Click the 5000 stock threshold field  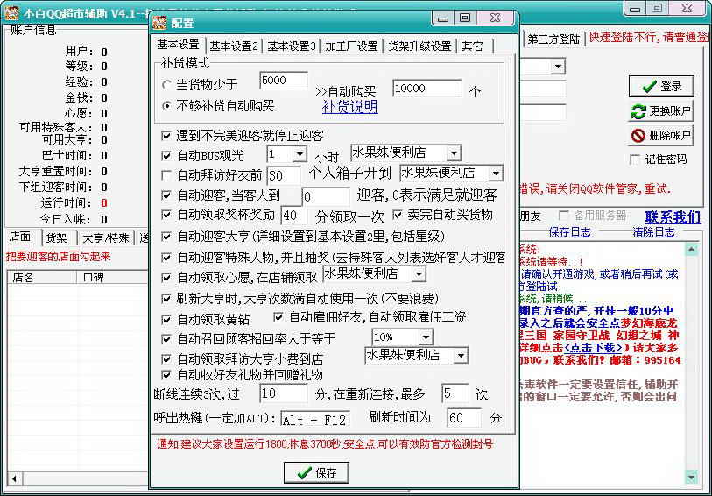(x=284, y=81)
